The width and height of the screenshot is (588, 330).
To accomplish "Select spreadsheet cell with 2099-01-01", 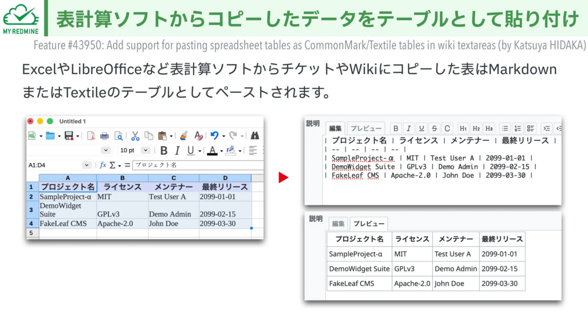I will click(x=225, y=196).
